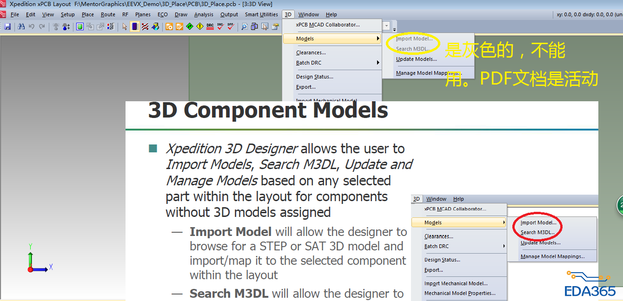Open the Window menu
623x301 pixels.
tap(309, 14)
